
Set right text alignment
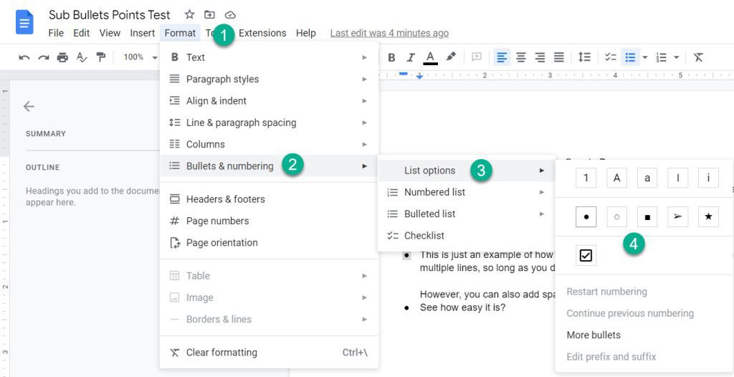coord(540,57)
